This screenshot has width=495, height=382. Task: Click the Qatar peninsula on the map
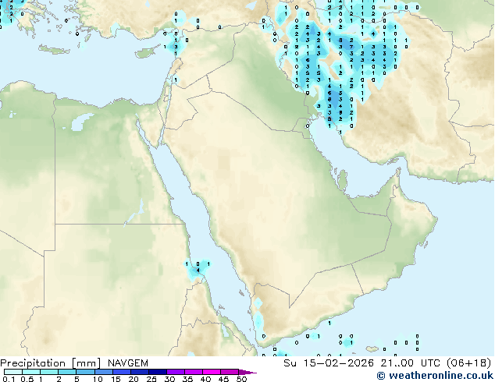pyautogui.click(x=343, y=181)
